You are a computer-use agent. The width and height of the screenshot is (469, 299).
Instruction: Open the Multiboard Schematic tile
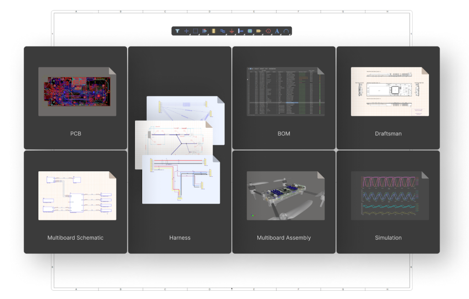pyautogui.click(x=75, y=202)
